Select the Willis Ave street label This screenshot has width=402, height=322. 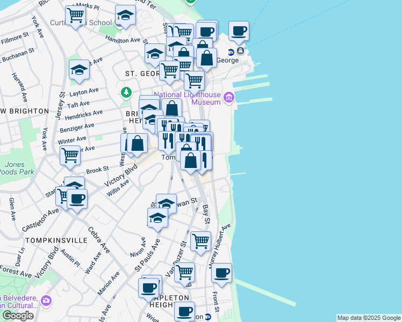coord(118,188)
